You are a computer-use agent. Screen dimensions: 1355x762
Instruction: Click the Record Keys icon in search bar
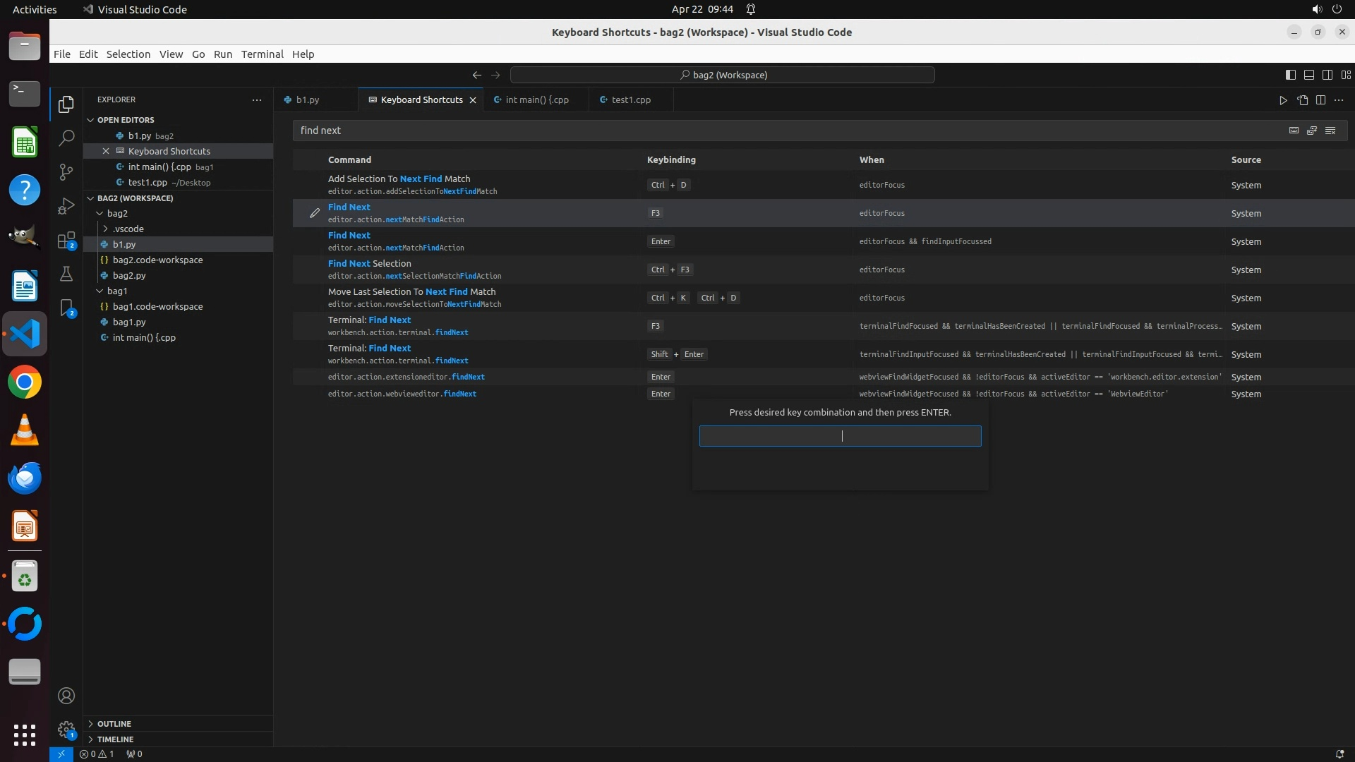click(1294, 131)
